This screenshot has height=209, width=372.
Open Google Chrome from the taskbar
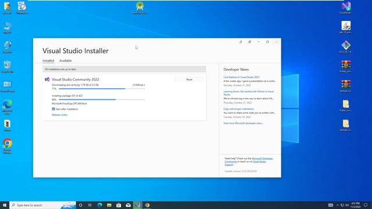click(x=147, y=205)
